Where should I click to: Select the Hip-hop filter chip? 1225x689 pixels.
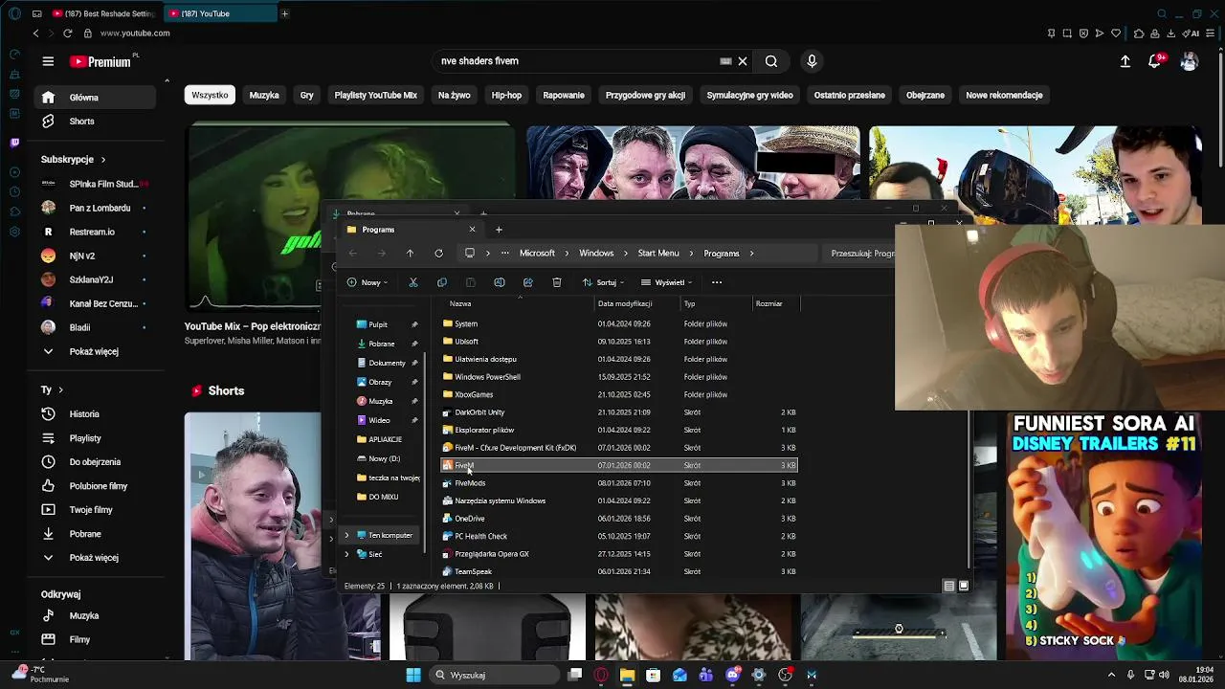[506, 95]
